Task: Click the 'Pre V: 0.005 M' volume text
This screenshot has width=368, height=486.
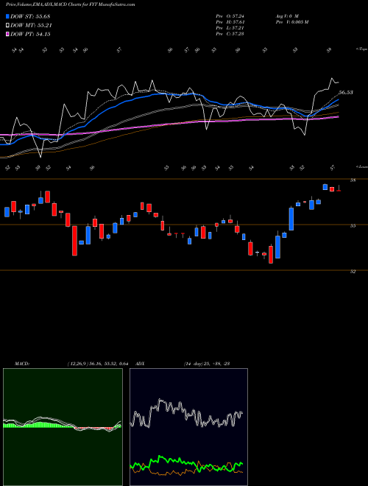Action: coord(291,22)
